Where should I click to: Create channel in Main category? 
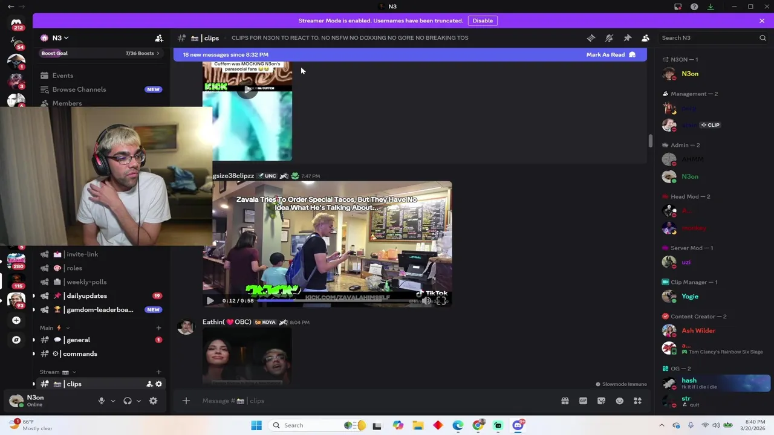[x=158, y=327]
